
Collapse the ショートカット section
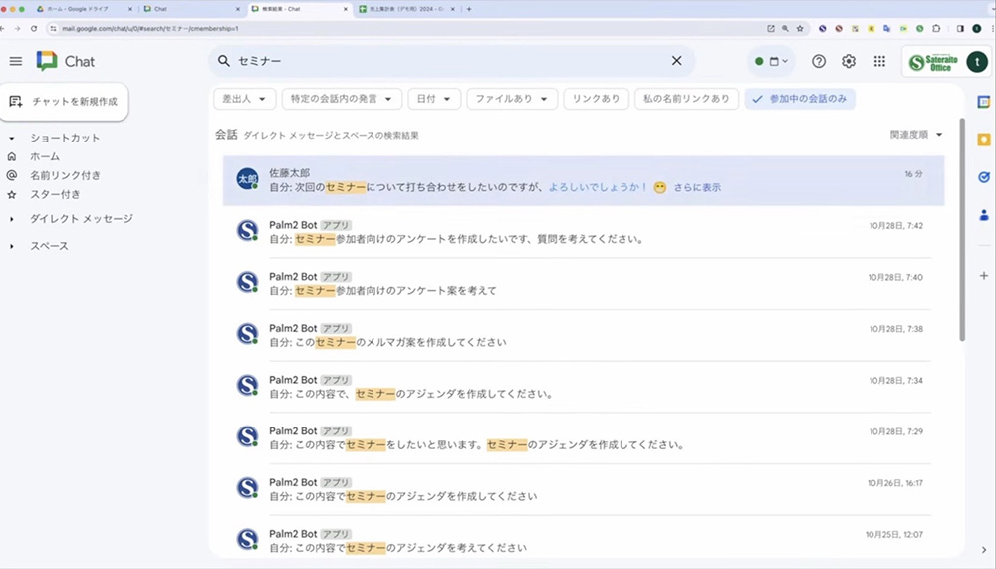(x=11, y=138)
